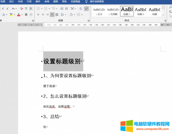Click the increase indent icon
The height and width of the screenshot is (134, 172).
click(67, 9)
